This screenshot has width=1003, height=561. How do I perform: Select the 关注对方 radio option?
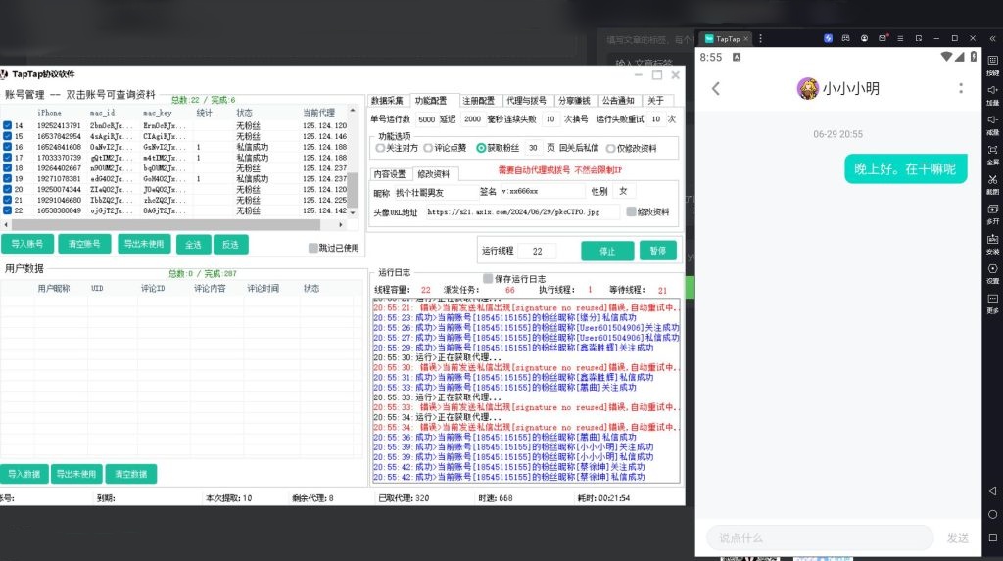click(380, 148)
